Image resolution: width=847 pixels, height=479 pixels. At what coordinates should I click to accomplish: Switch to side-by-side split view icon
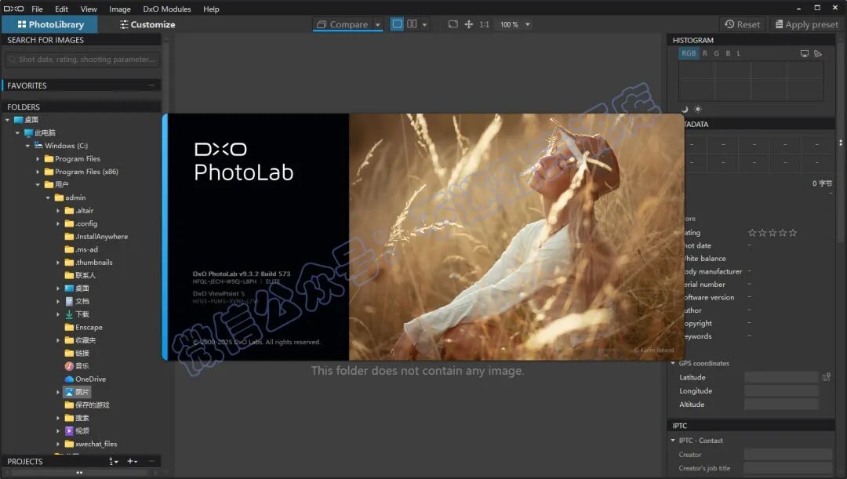click(412, 24)
